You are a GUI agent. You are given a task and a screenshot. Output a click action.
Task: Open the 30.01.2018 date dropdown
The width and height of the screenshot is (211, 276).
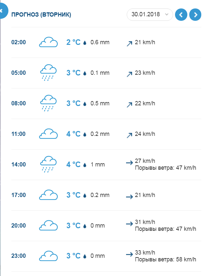[x=150, y=15]
